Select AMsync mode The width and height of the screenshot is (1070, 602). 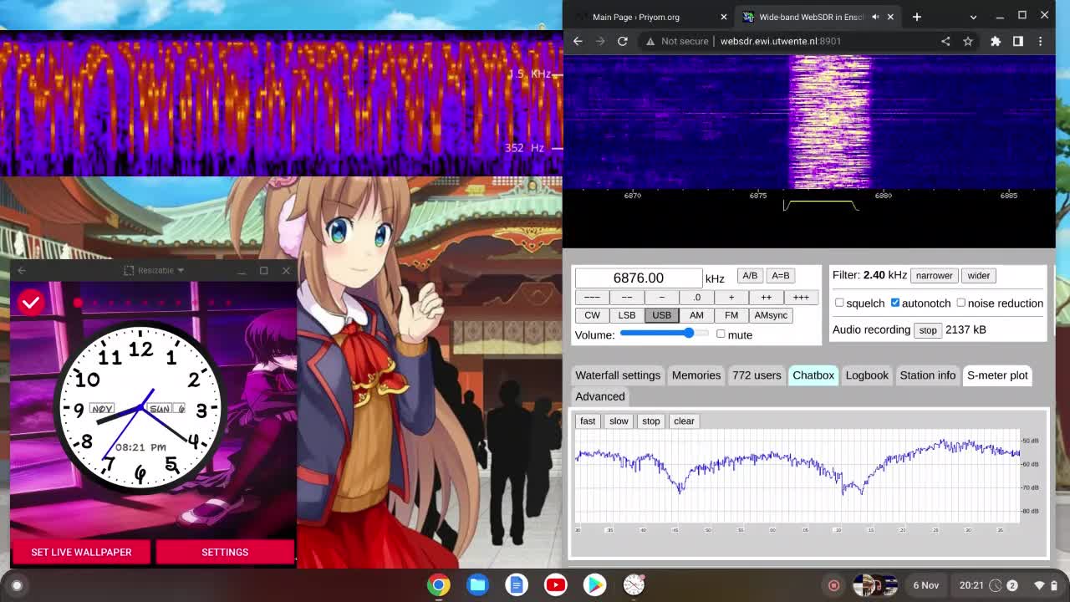click(x=771, y=315)
